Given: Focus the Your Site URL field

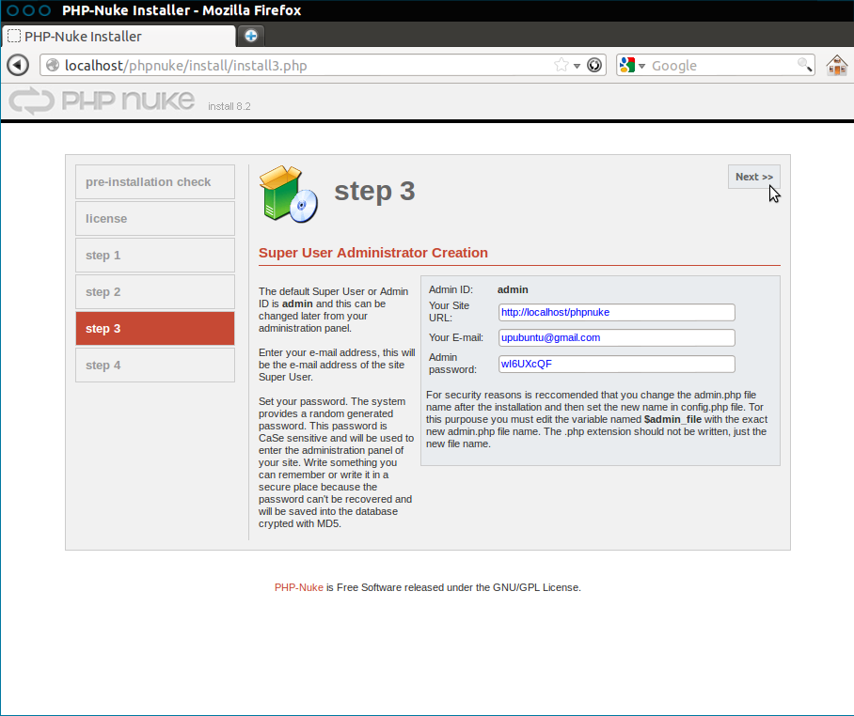Looking at the screenshot, I should [x=617, y=312].
